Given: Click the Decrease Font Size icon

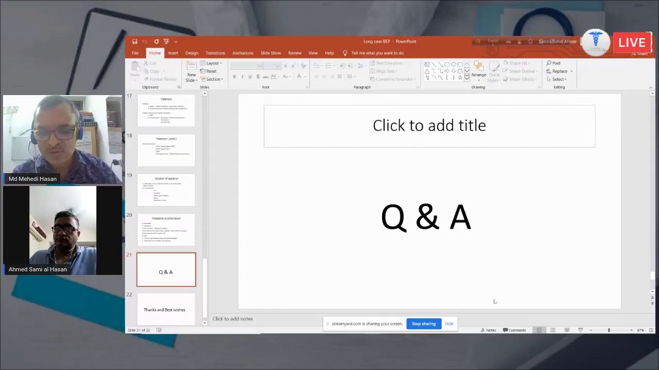Looking at the screenshot, I should [293, 66].
